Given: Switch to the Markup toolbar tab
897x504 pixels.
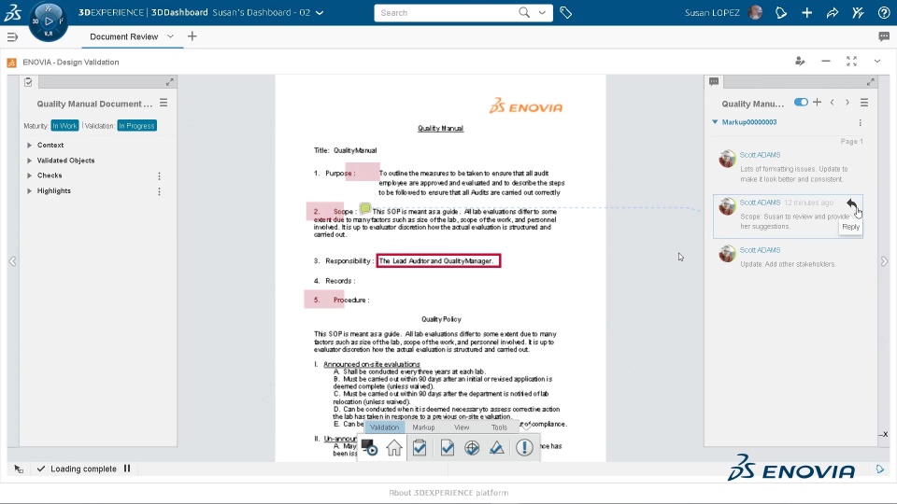Looking at the screenshot, I should pyautogui.click(x=423, y=427).
